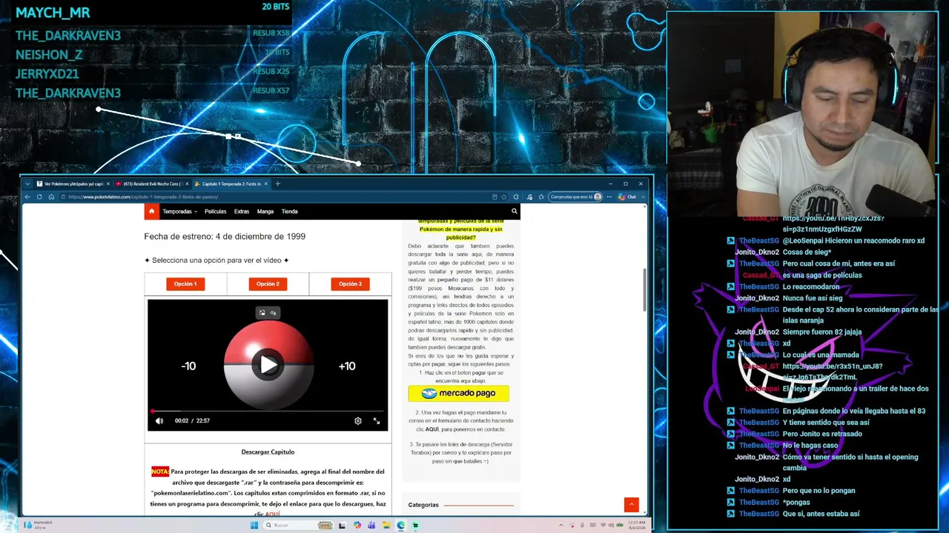Click the Mercado Pago payment button
Screen dimensions: 949x533
point(458,393)
